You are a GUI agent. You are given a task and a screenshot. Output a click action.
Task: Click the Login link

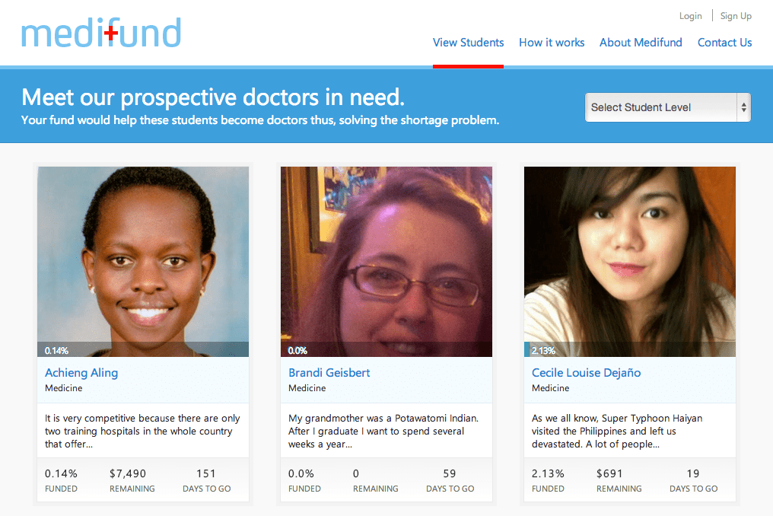[690, 16]
